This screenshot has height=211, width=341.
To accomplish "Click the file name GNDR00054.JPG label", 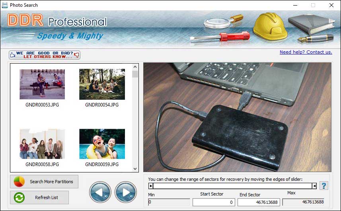I will [x=102, y=105].
